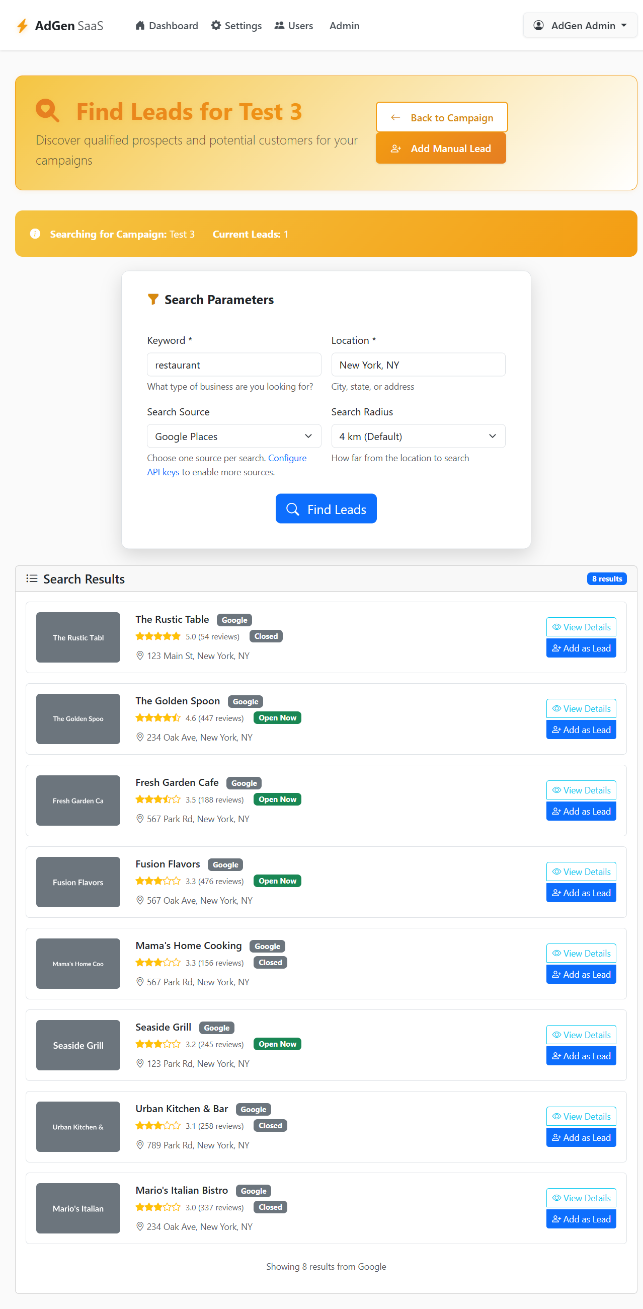Click Back to Campaign button
This screenshot has width=643, height=1309.
(x=441, y=117)
